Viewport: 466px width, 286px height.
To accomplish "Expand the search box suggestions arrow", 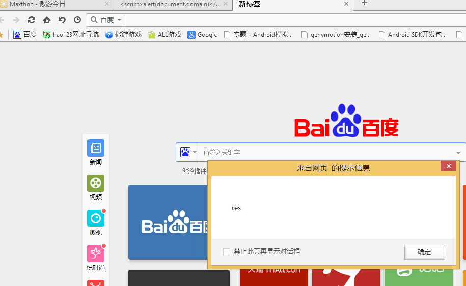I will click(x=458, y=153).
